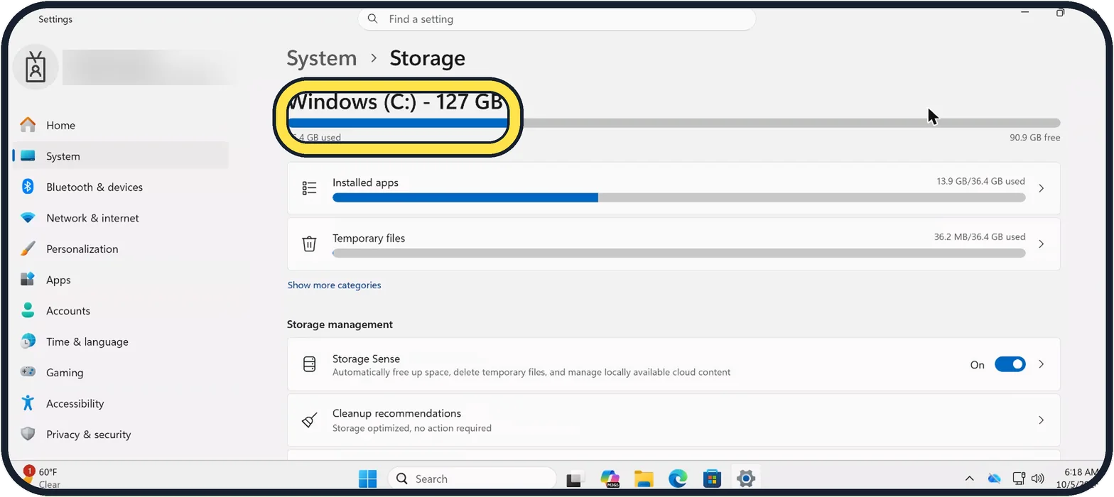Click the taskbar Search box
The height and width of the screenshot is (497, 1114).
(472, 479)
